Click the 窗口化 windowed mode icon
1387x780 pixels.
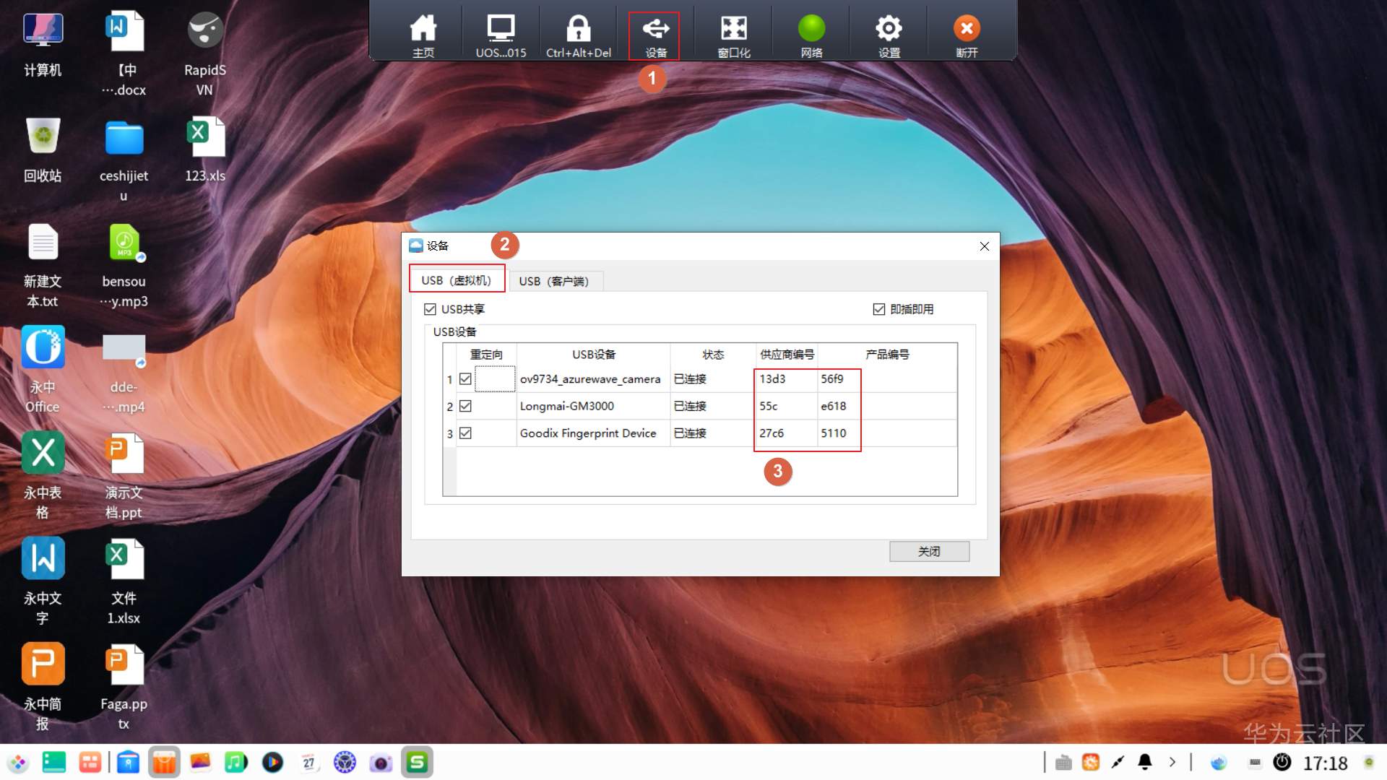tap(733, 30)
